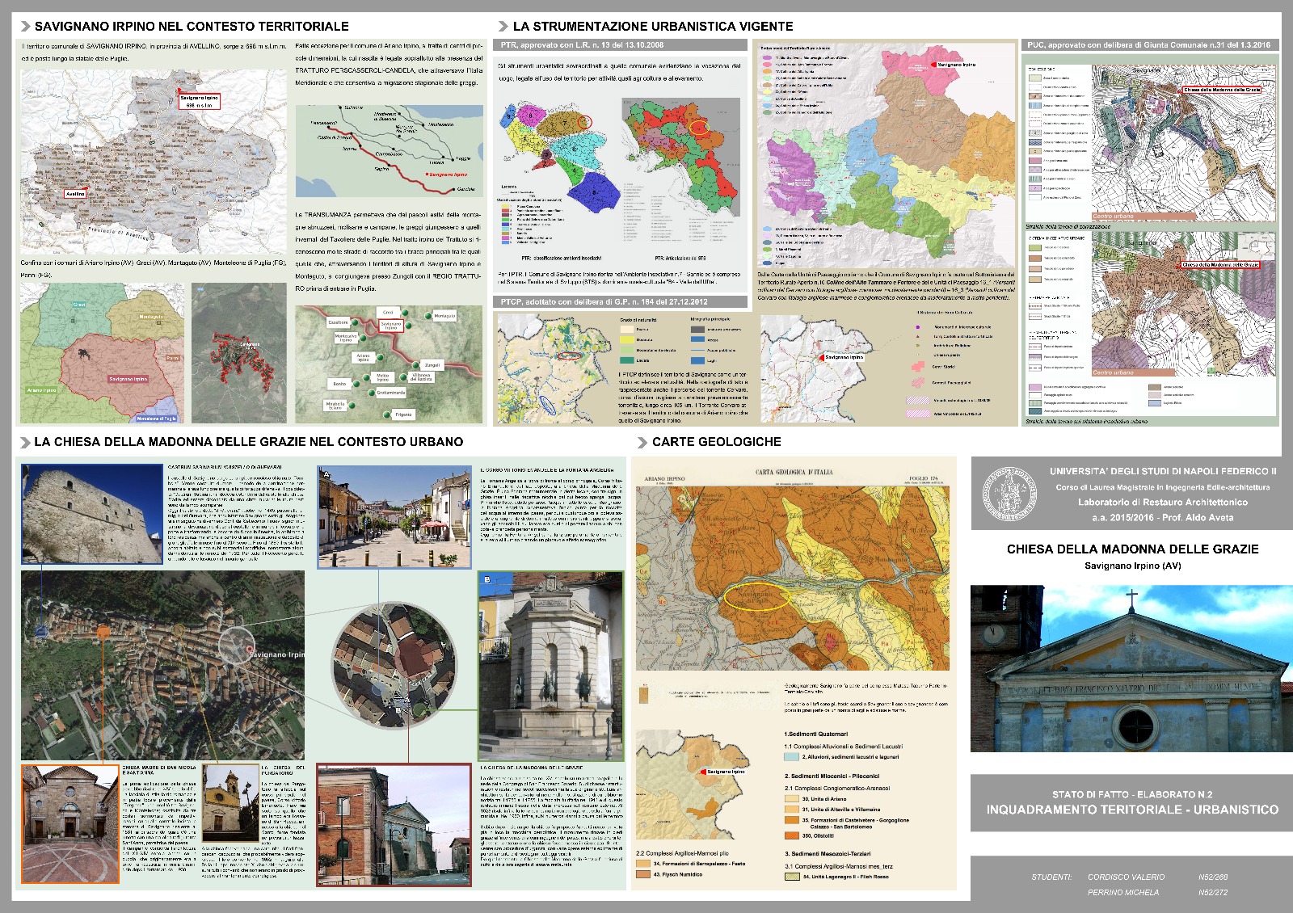Select the 30, Unità di Ariano swatch
This screenshot has width=1293, height=913.
coord(791,798)
